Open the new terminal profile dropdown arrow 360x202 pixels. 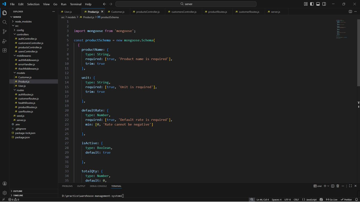coord(328,186)
